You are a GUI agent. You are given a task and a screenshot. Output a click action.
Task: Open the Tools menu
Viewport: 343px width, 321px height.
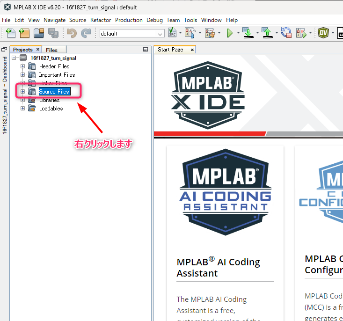[x=190, y=20]
